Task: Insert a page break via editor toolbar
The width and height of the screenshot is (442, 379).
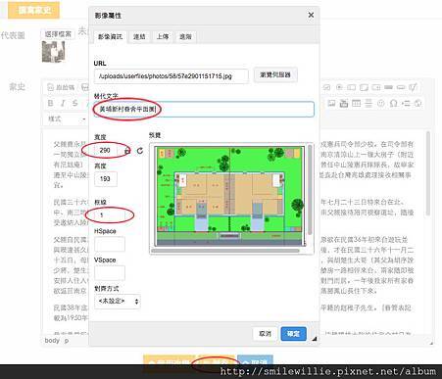Action: (406, 104)
